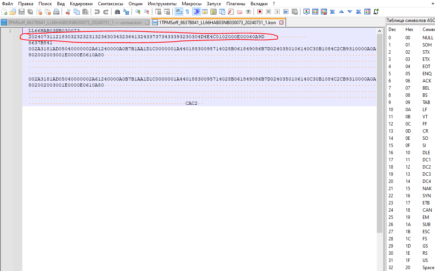Open the Правка menu

(26, 4)
